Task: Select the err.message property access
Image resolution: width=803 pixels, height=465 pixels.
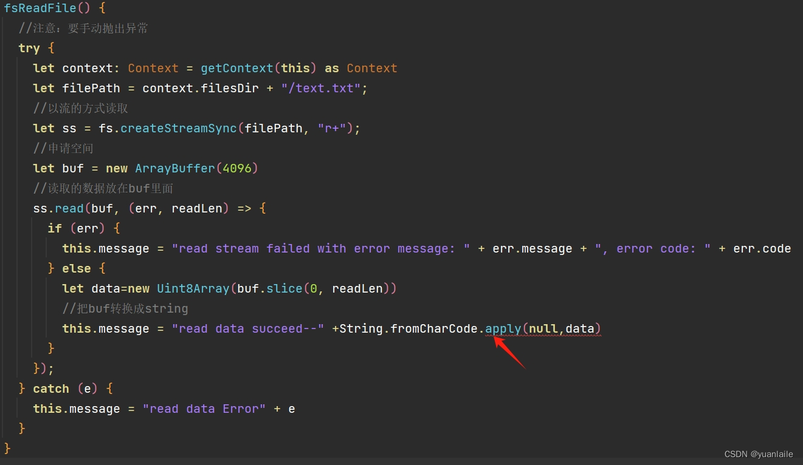Action: [532, 248]
